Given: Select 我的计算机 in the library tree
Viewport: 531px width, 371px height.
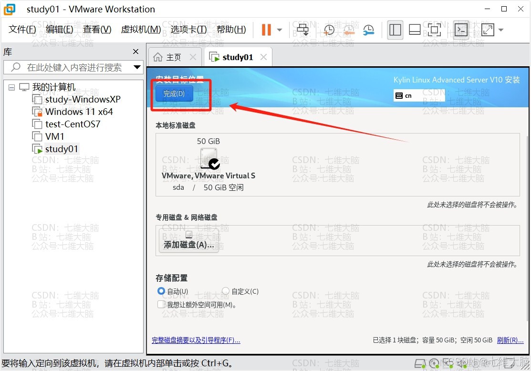Looking at the screenshot, I should (53, 87).
